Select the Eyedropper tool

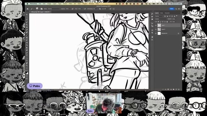[x=27, y=30]
